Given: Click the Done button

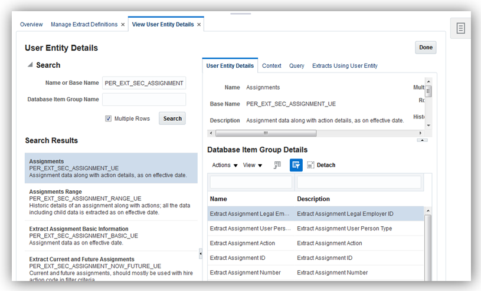Looking at the screenshot, I should point(426,48).
